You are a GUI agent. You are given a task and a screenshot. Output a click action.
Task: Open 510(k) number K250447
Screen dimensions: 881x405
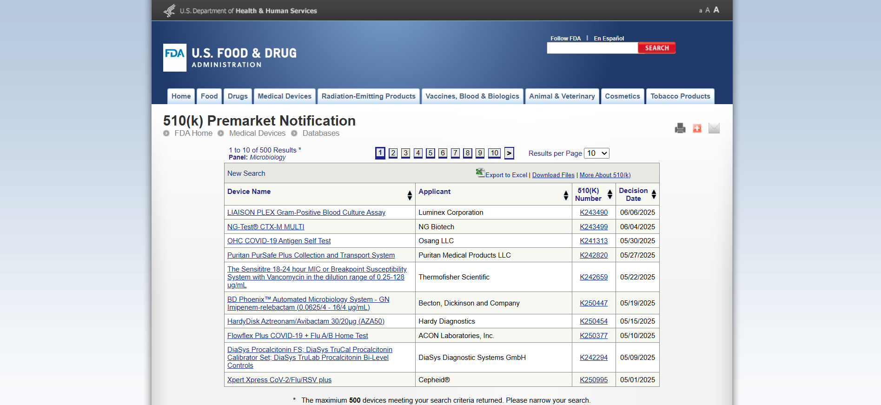click(594, 303)
